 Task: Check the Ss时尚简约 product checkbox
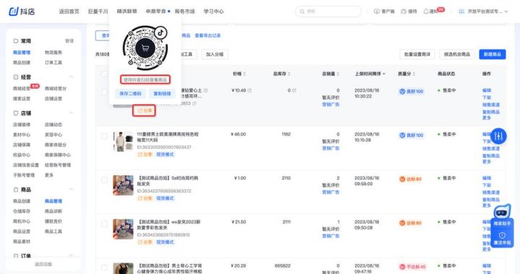coord(105,180)
